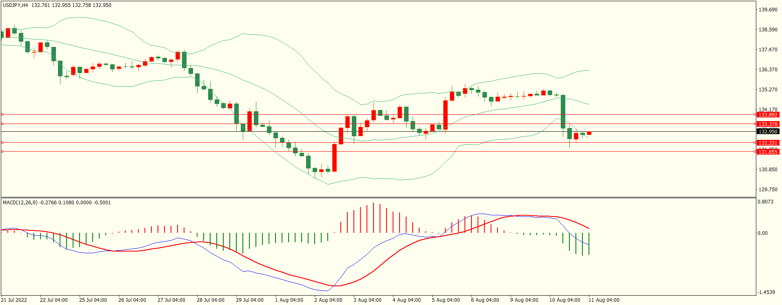Click the tall red candle after 2 Aug
Viewport: 782px width, 305px height.
coord(335,157)
